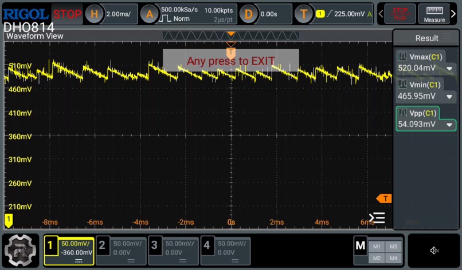Click the Waveform View title
Image resolution: width=462 pixels, height=270 pixels.
(35, 36)
